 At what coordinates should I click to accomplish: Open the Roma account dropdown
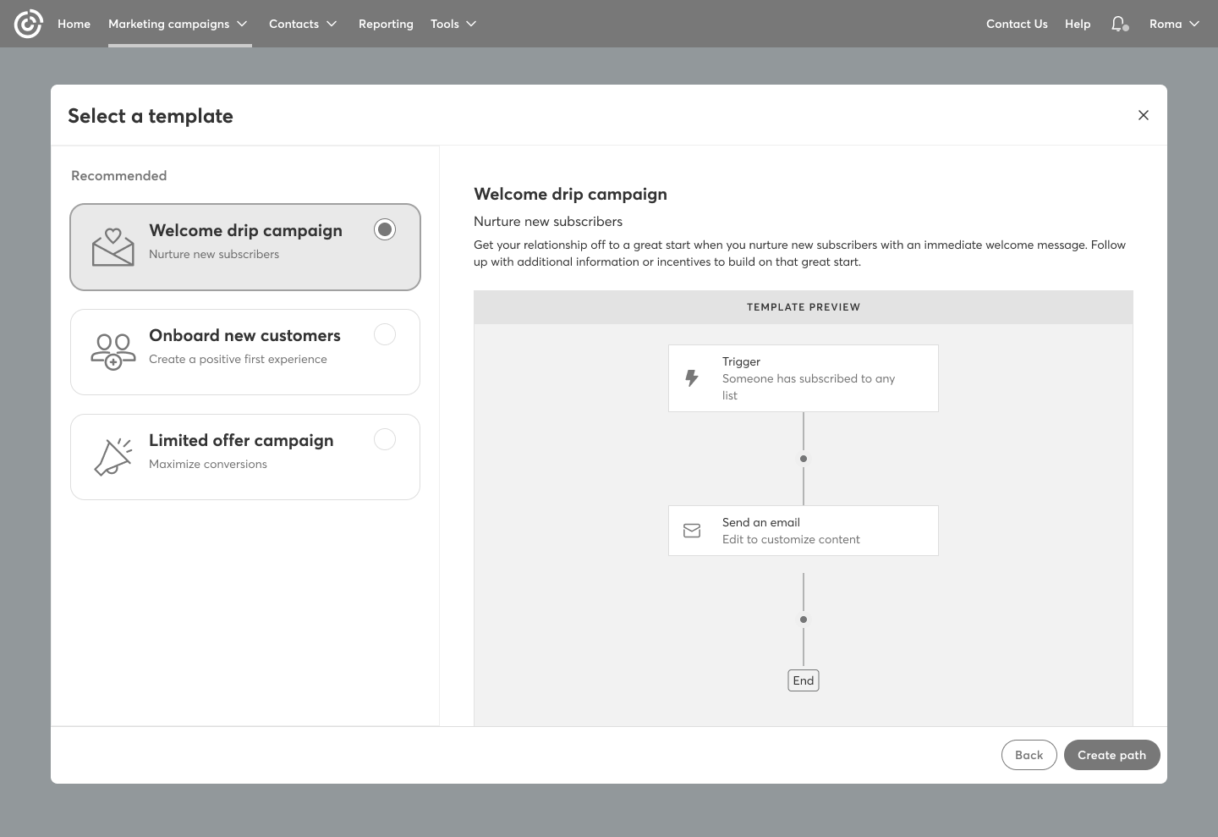pyautogui.click(x=1174, y=24)
